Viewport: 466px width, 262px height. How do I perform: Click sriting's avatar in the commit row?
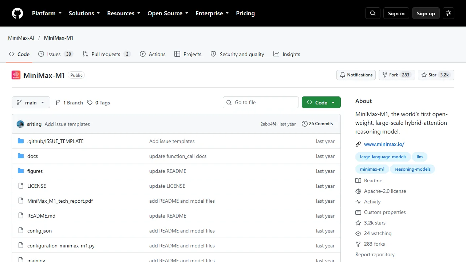[20, 124]
